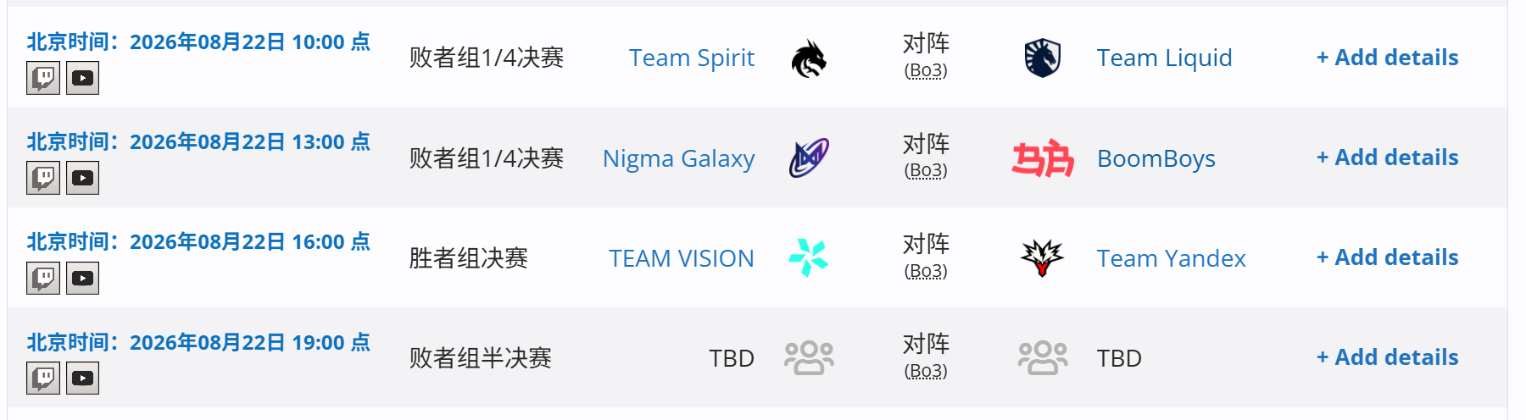Open Twitch stream for 10:00 match
The image size is (1526, 420).
coord(43,78)
